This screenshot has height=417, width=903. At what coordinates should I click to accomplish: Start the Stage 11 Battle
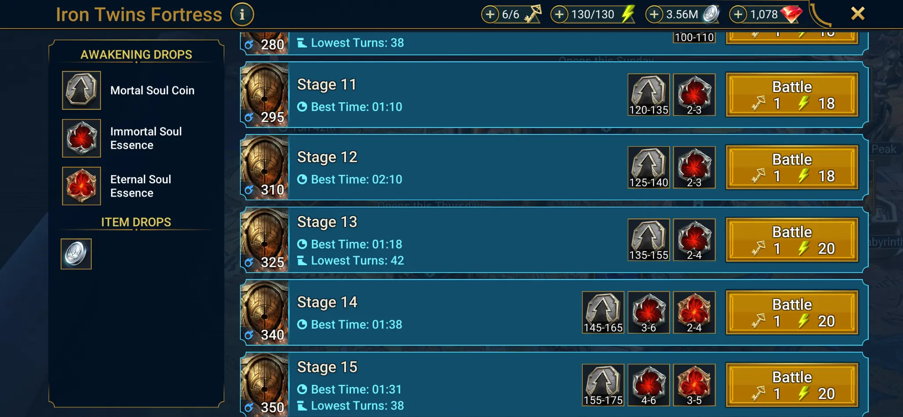(792, 95)
